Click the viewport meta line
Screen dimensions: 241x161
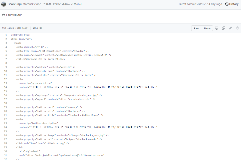pos(64,55)
